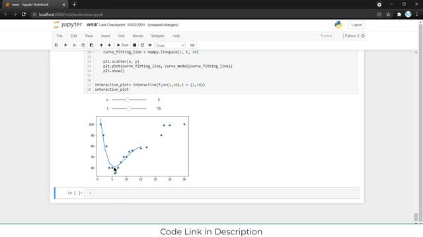The width and height of the screenshot is (423, 237).
Task: Rename the notebook title 'wear'
Action: [92, 25]
